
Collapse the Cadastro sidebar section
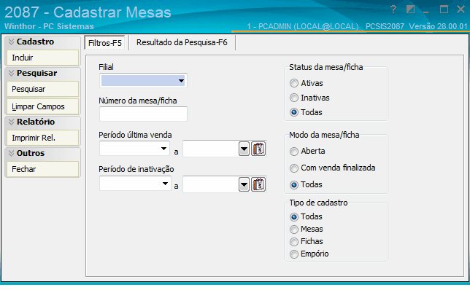pyautogui.click(x=12, y=42)
